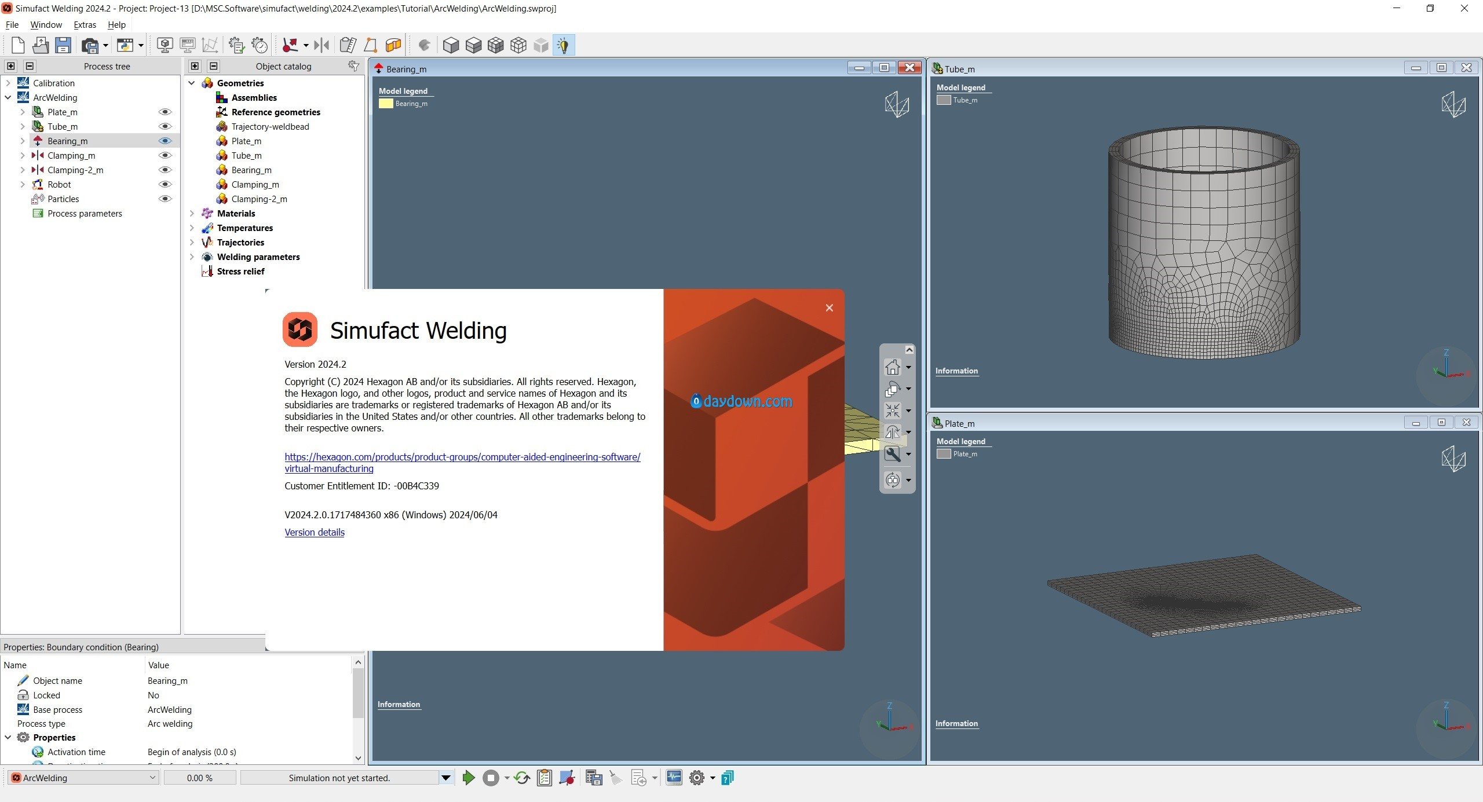Screen dimensions: 1483x802
Task: Click the gray Plate_m legend color swatch
Action: pyautogui.click(x=944, y=453)
